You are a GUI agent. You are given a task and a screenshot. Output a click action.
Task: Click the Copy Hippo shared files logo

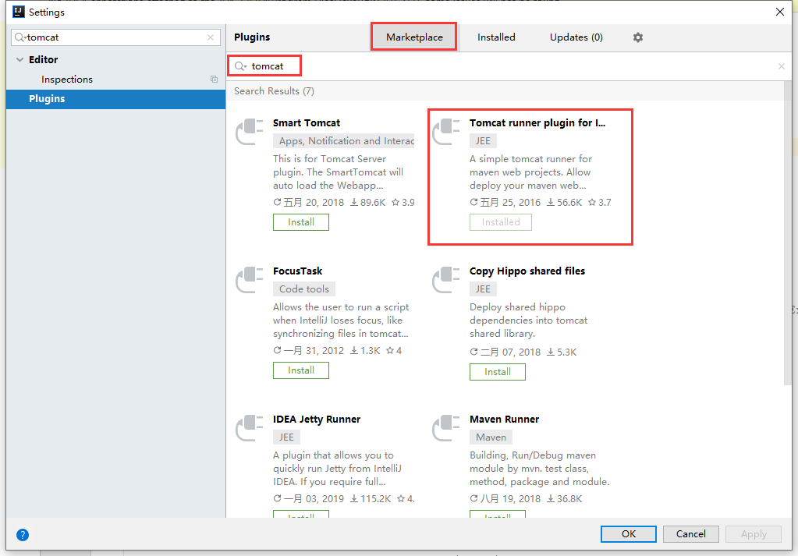click(445, 279)
